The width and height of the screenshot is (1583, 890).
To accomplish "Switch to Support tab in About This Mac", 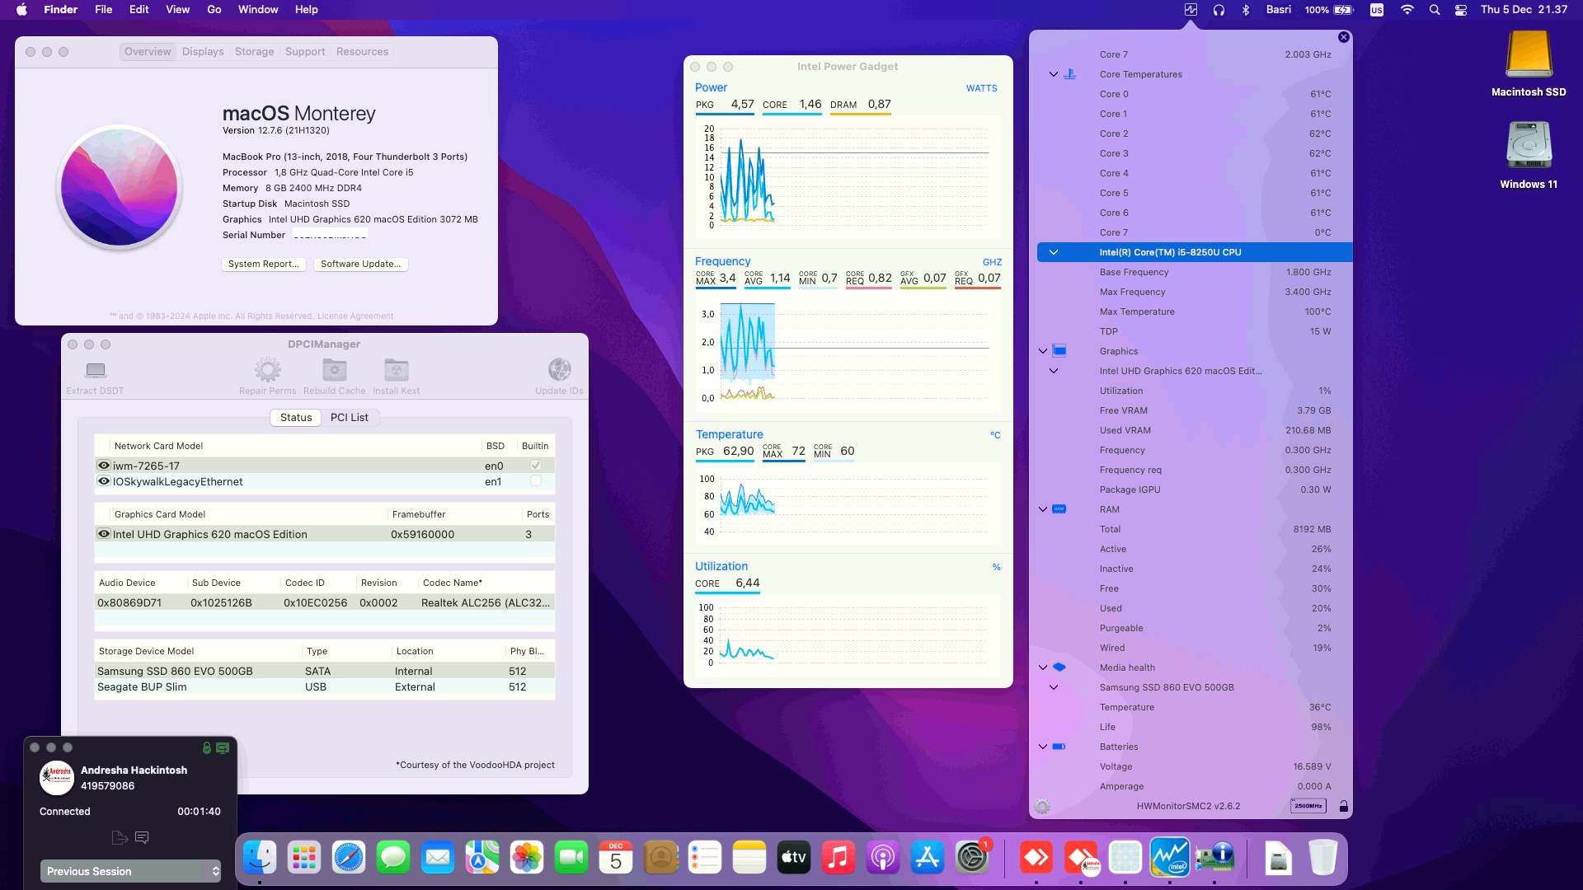I will [305, 51].
